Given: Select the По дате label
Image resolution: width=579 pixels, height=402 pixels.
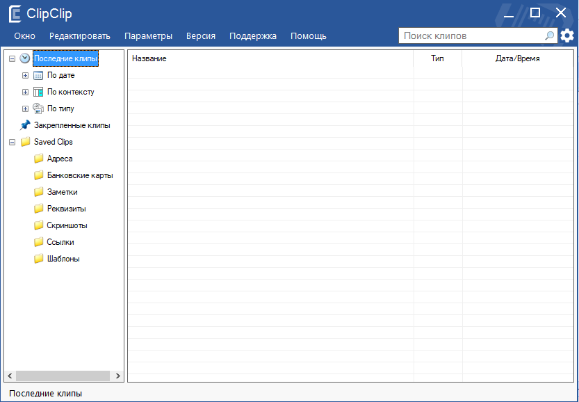Looking at the screenshot, I should [x=61, y=75].
